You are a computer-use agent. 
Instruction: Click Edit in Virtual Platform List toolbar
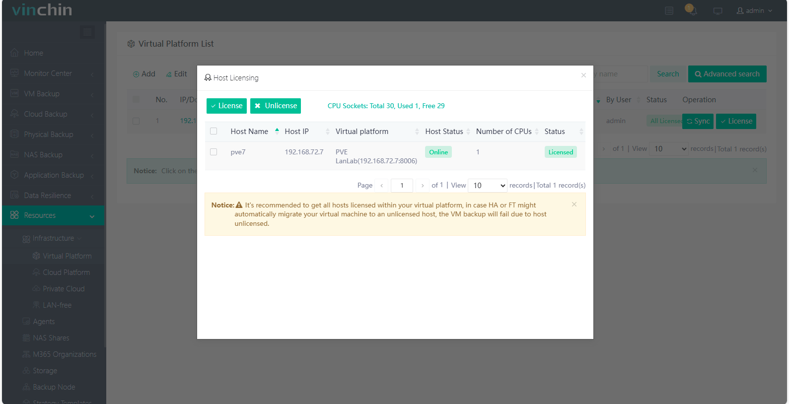click(176, 74)
